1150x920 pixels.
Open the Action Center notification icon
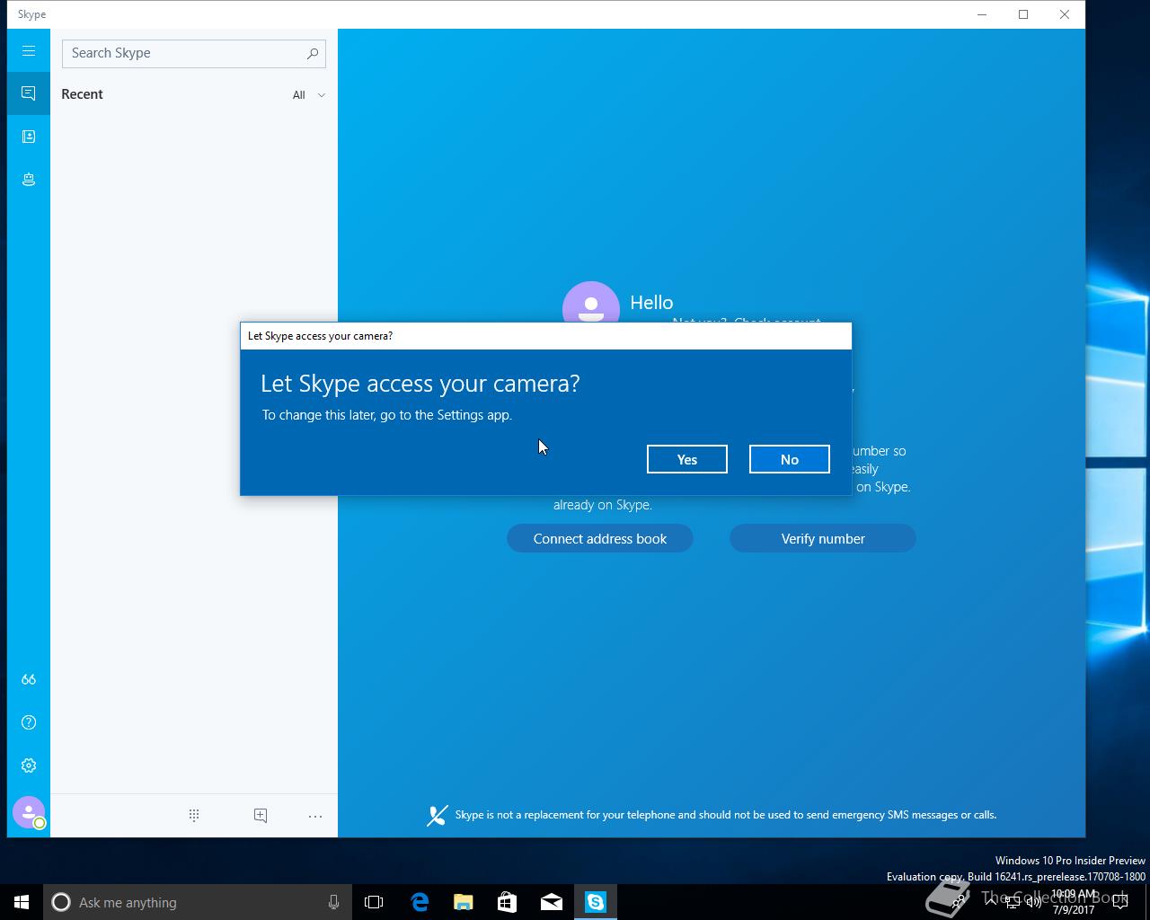[x=1119, y=902]
